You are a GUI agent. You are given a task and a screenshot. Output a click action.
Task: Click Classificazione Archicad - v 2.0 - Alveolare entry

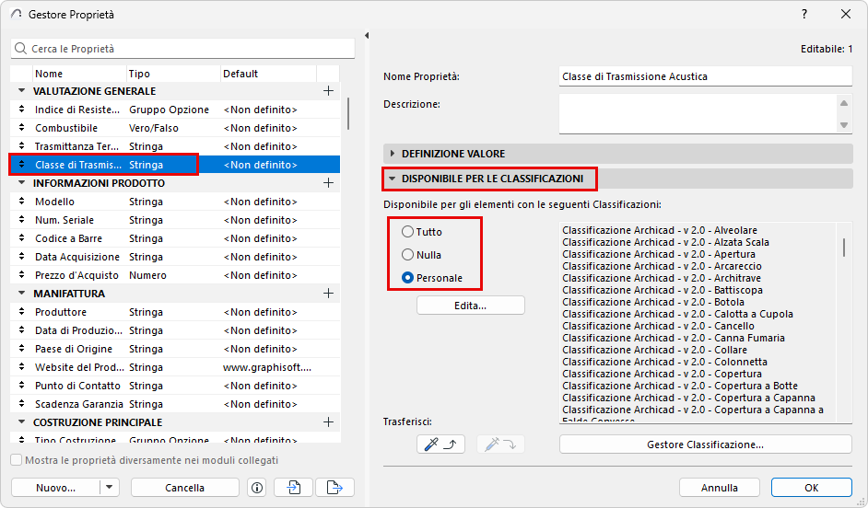tap(660, 230)
